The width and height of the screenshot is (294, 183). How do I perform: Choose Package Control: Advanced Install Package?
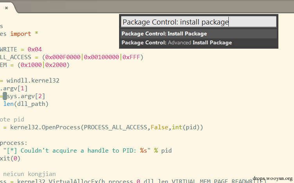(x=199, y=42)
